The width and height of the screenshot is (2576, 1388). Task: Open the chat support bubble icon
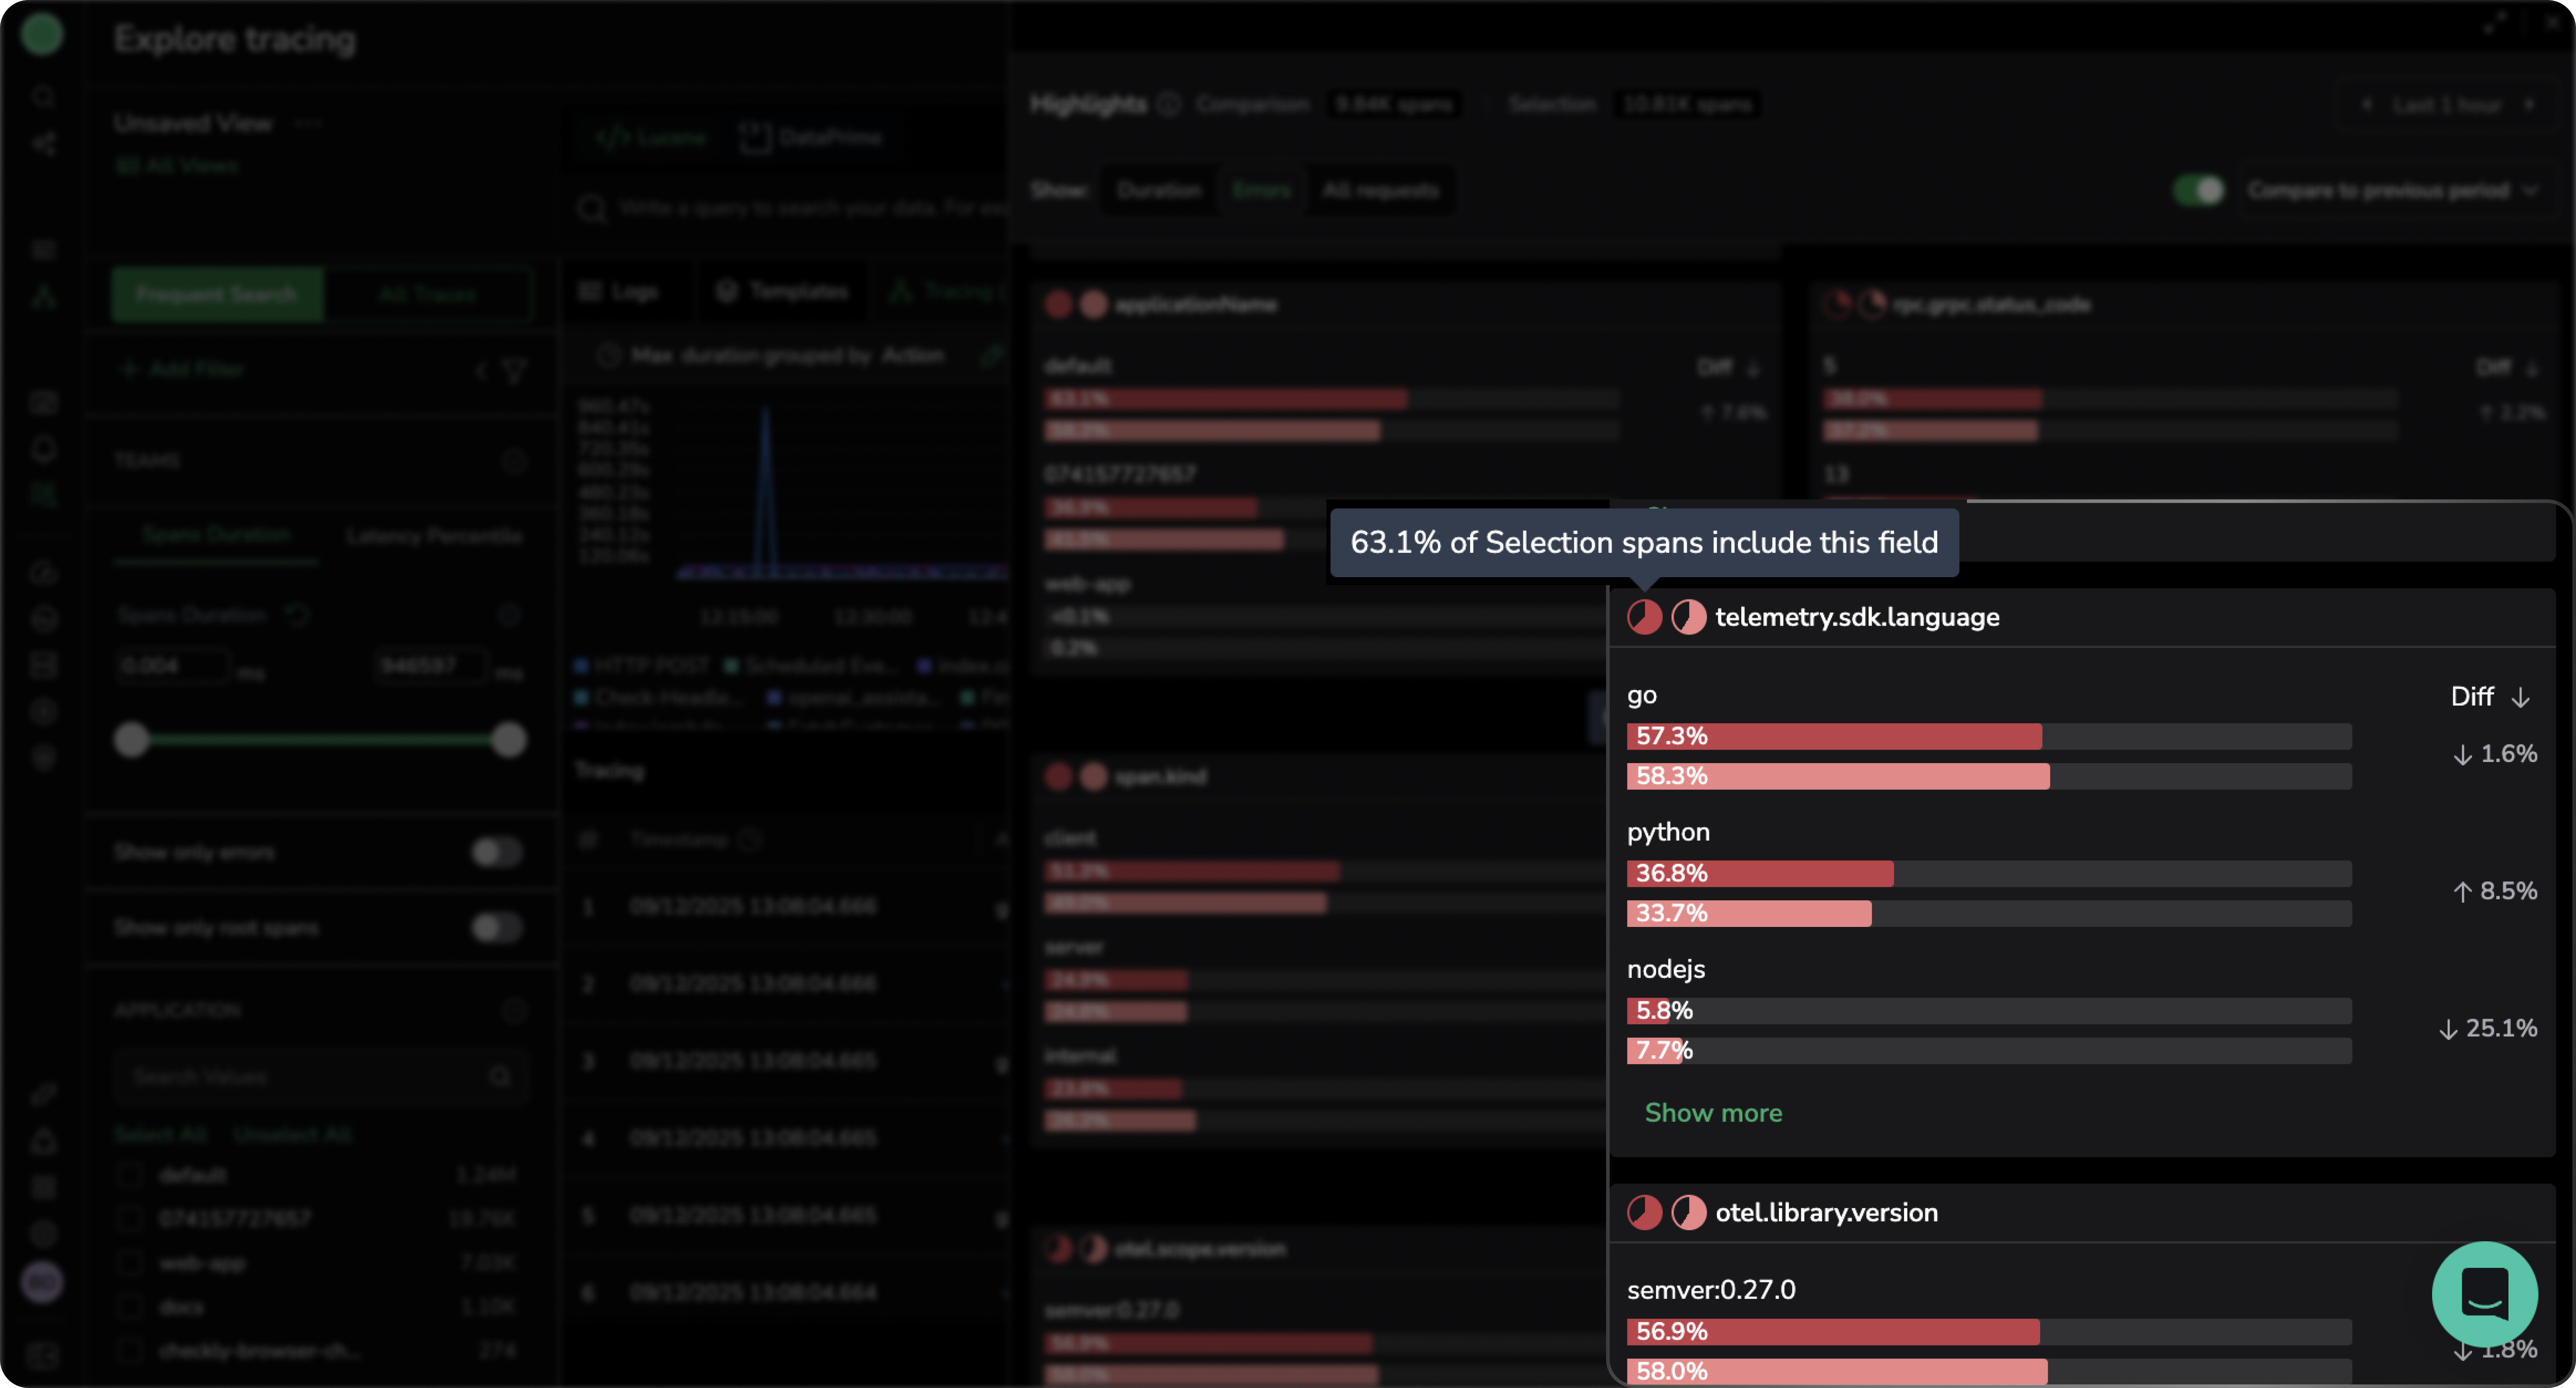(2484, 1294)
